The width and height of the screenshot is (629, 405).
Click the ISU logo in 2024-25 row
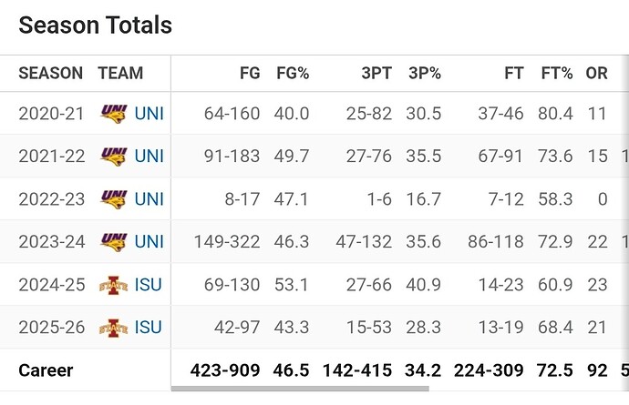coord(113,285)
